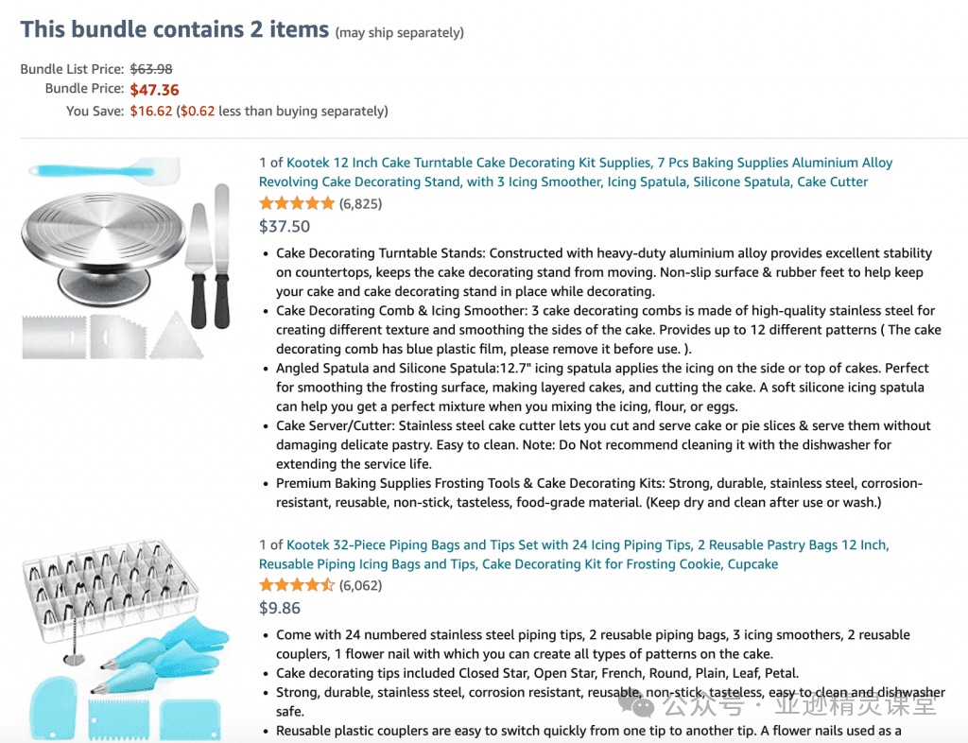Open the Kootek 12 Inch Cake Turntable link

tap(576, 172)
